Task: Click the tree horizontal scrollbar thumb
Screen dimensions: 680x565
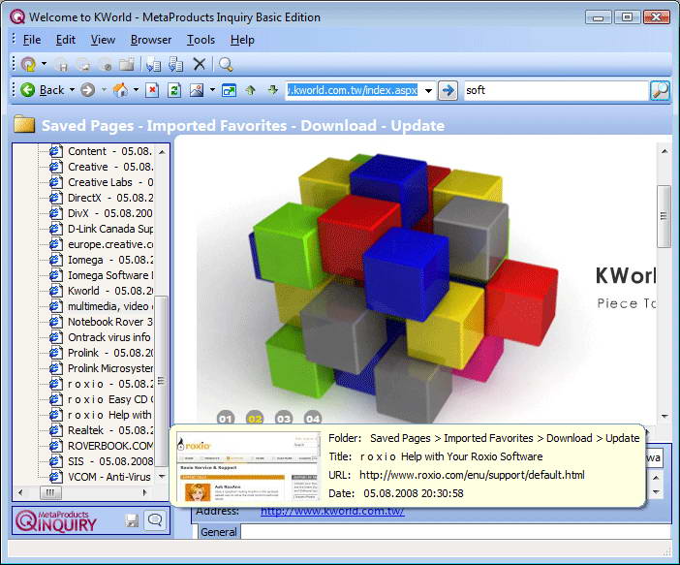Action: click(x=50, y=492)
